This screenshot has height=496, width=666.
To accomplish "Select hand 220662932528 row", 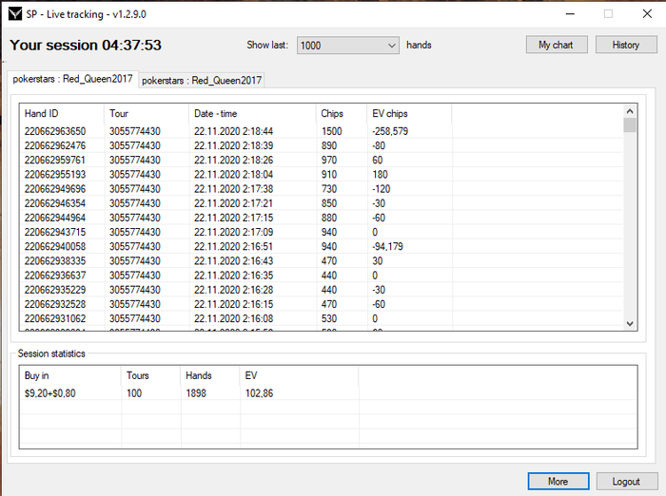I will coord(322,304).
